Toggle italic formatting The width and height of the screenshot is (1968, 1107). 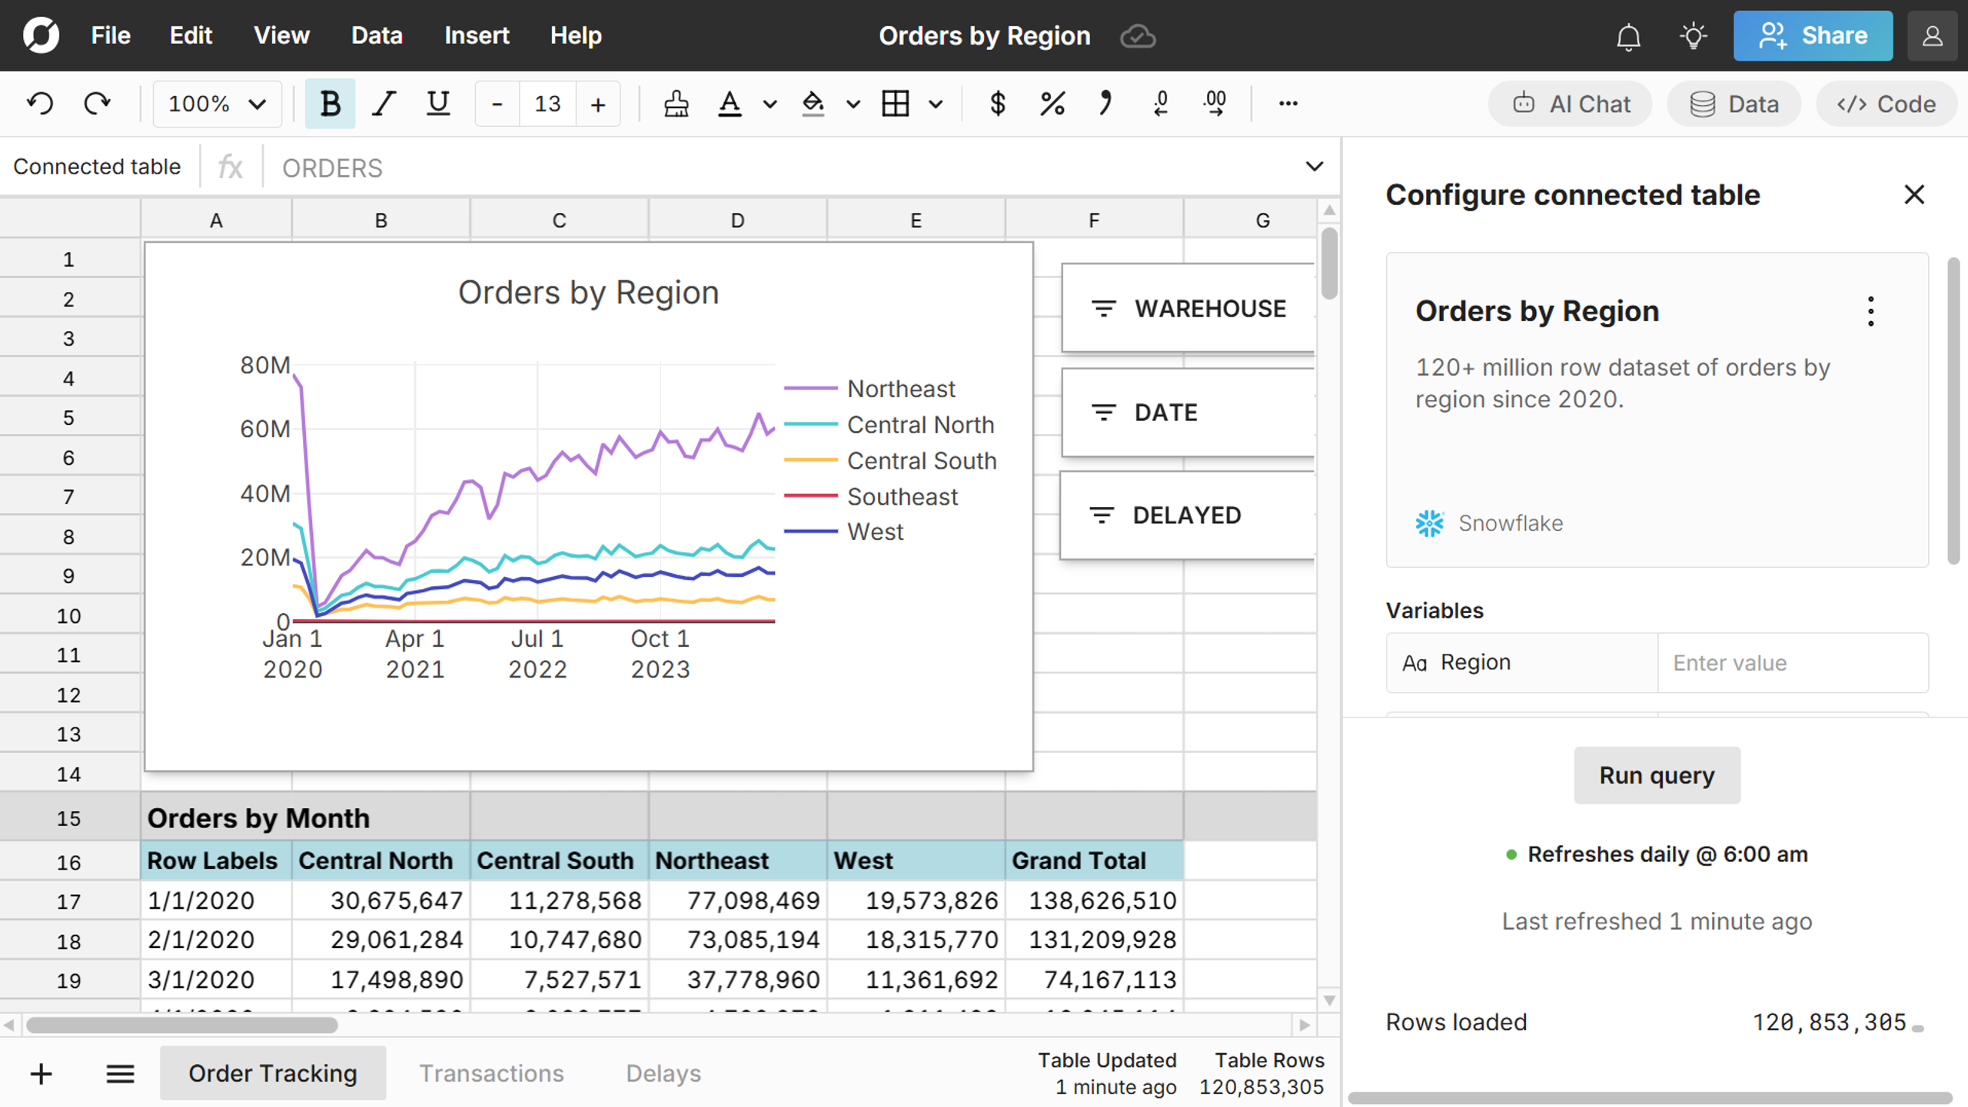point(384,104)
